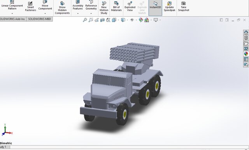The height and width of the screenshot is (150, 249).
Task: Expand the View Orientation dropdown arrow
Action: point(118,20)
